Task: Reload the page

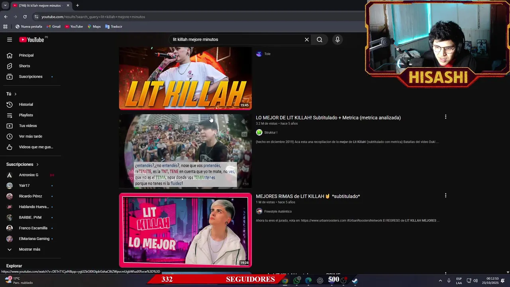Action: click(25, 17)
